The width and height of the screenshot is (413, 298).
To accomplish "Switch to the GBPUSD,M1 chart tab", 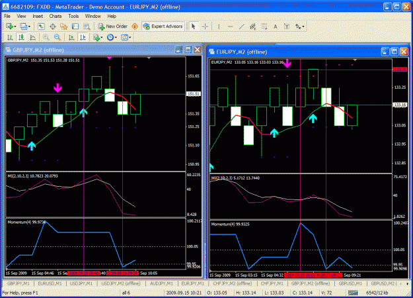I will [350, 283].
